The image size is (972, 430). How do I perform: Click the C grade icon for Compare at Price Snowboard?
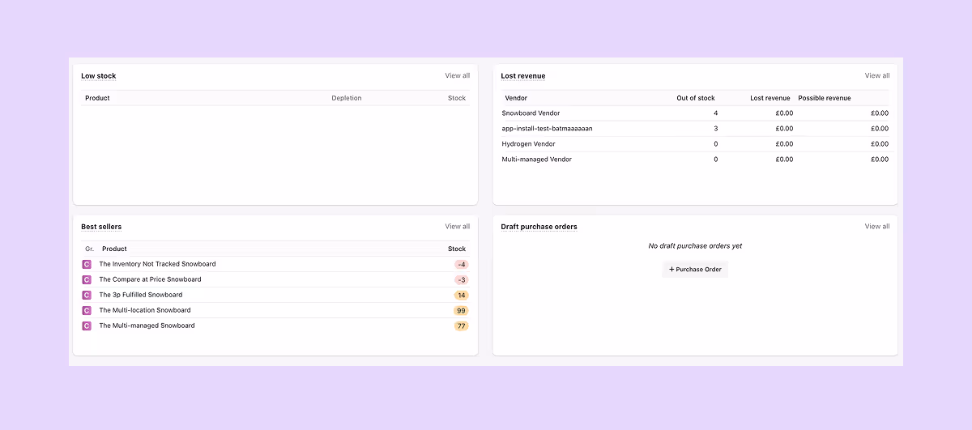click(87, 279)
